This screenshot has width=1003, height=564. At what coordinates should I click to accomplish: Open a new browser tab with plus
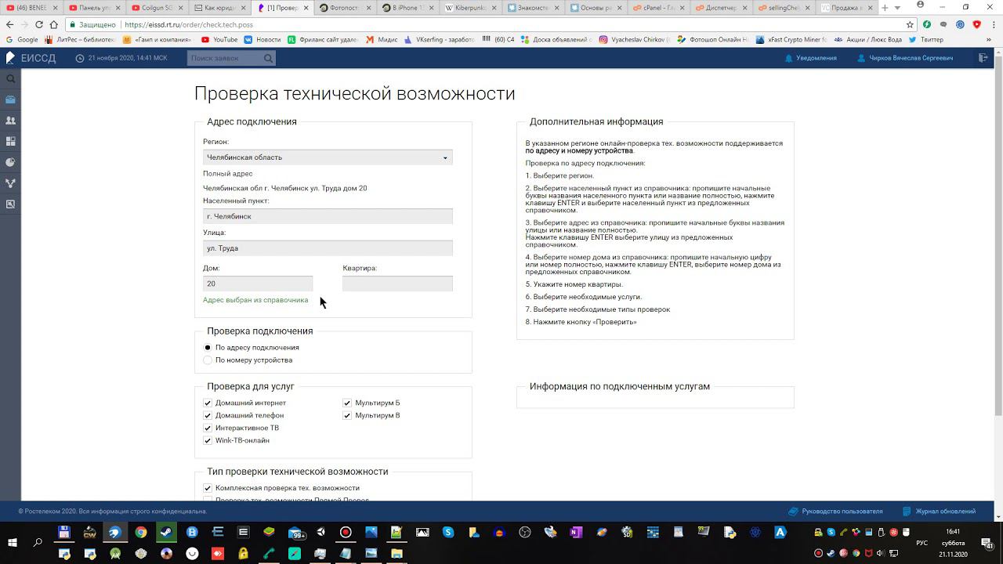[883, 8]
